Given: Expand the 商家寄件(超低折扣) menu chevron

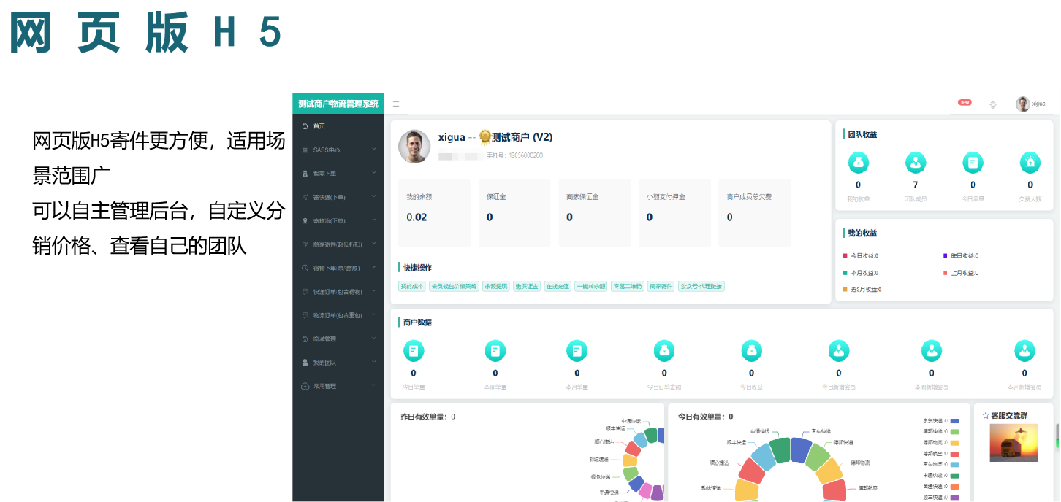Looking at the screenshot, I should [374, 244].
